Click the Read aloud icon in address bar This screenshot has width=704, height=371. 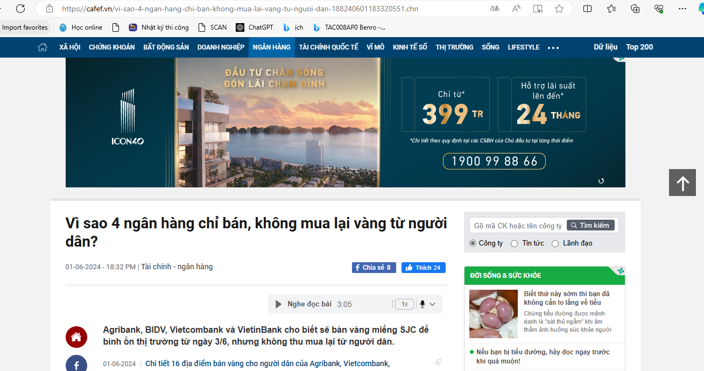tap(516, 9)
